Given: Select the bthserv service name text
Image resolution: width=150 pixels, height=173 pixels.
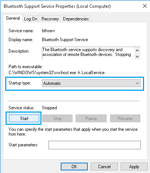Looking at the screenshot, I should (x=49, y=31).
